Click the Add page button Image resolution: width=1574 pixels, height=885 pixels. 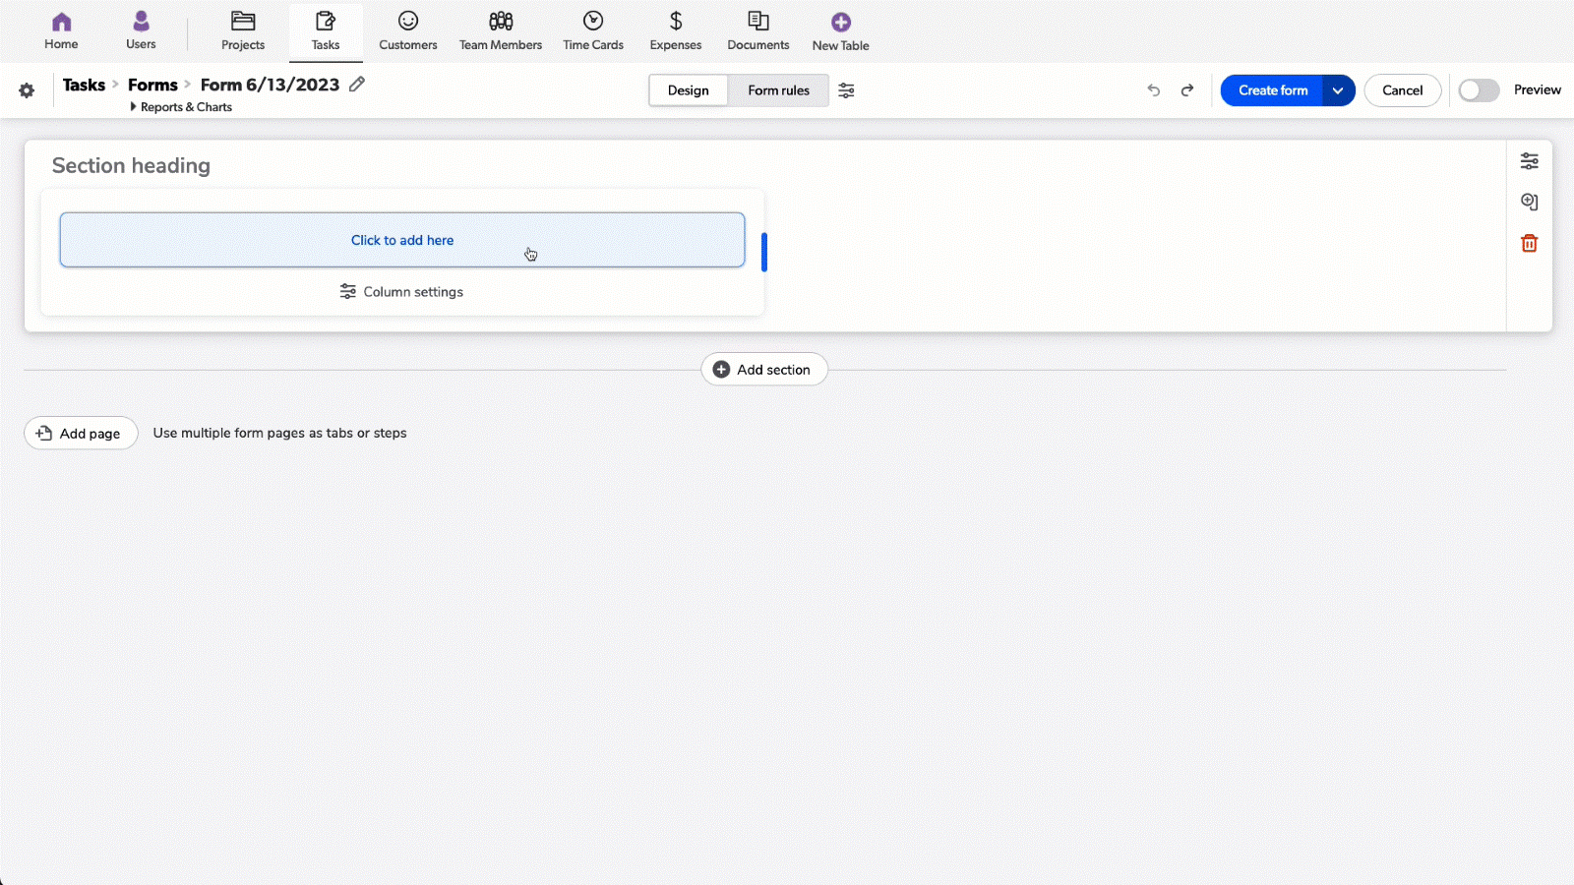click(81, 434)
